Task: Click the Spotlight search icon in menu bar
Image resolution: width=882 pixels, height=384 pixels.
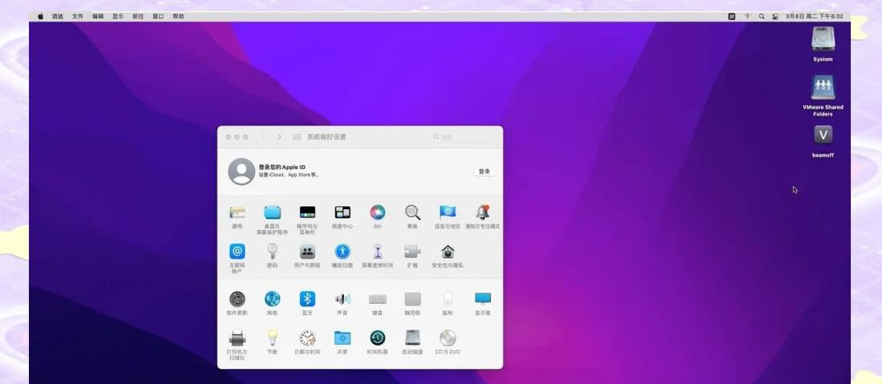Action: (762, 17)
